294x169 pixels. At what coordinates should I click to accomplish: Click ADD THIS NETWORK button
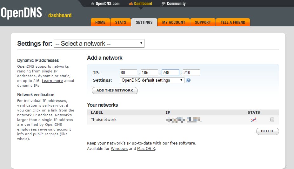point(115,91)
